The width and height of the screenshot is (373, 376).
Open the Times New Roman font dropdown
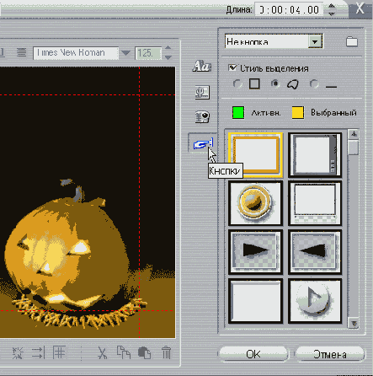point(125,53)
